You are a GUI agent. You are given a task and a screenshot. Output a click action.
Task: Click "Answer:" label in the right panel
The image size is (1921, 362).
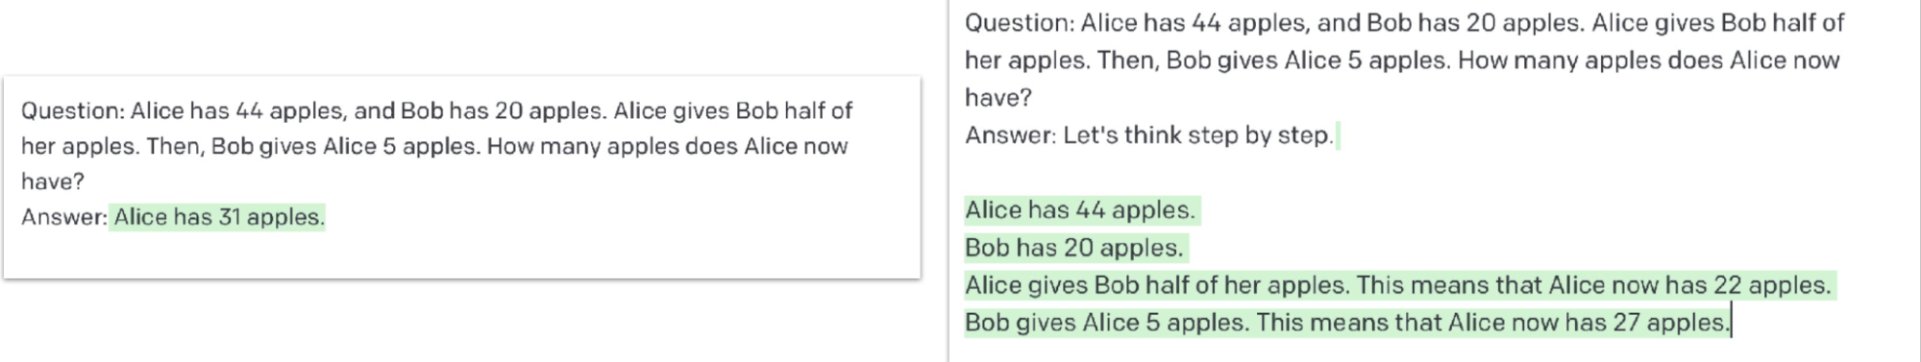tap(1010, 135)
